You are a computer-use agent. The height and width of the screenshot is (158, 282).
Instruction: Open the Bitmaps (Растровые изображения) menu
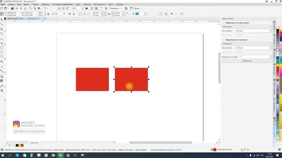click(63, 4)
